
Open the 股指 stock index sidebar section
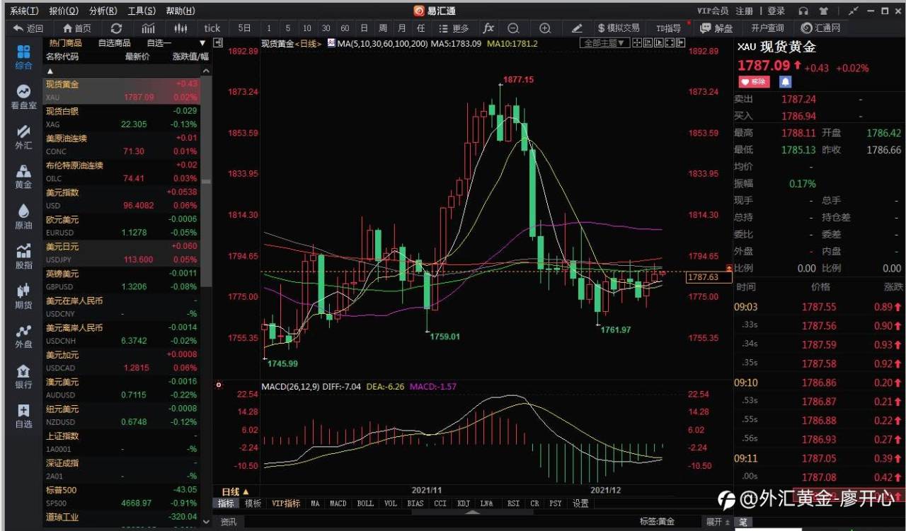pyautogui.click(x=23, y=257)
